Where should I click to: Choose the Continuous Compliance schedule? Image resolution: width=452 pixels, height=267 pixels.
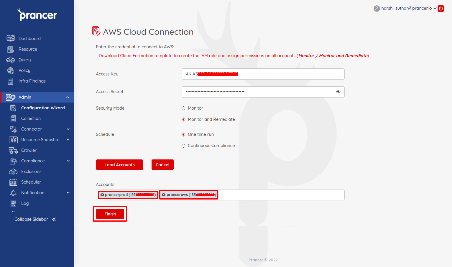[183, 146]
